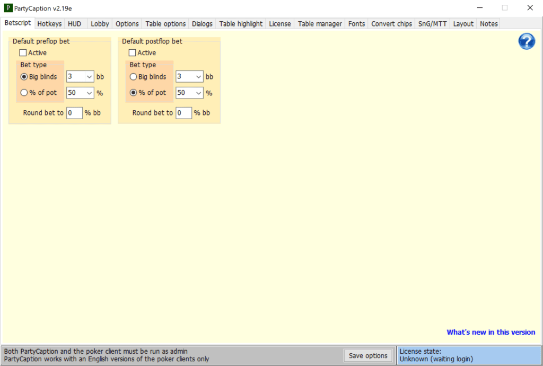
Task: Switch to the Layout tab
Action: (x=463, y=23)
